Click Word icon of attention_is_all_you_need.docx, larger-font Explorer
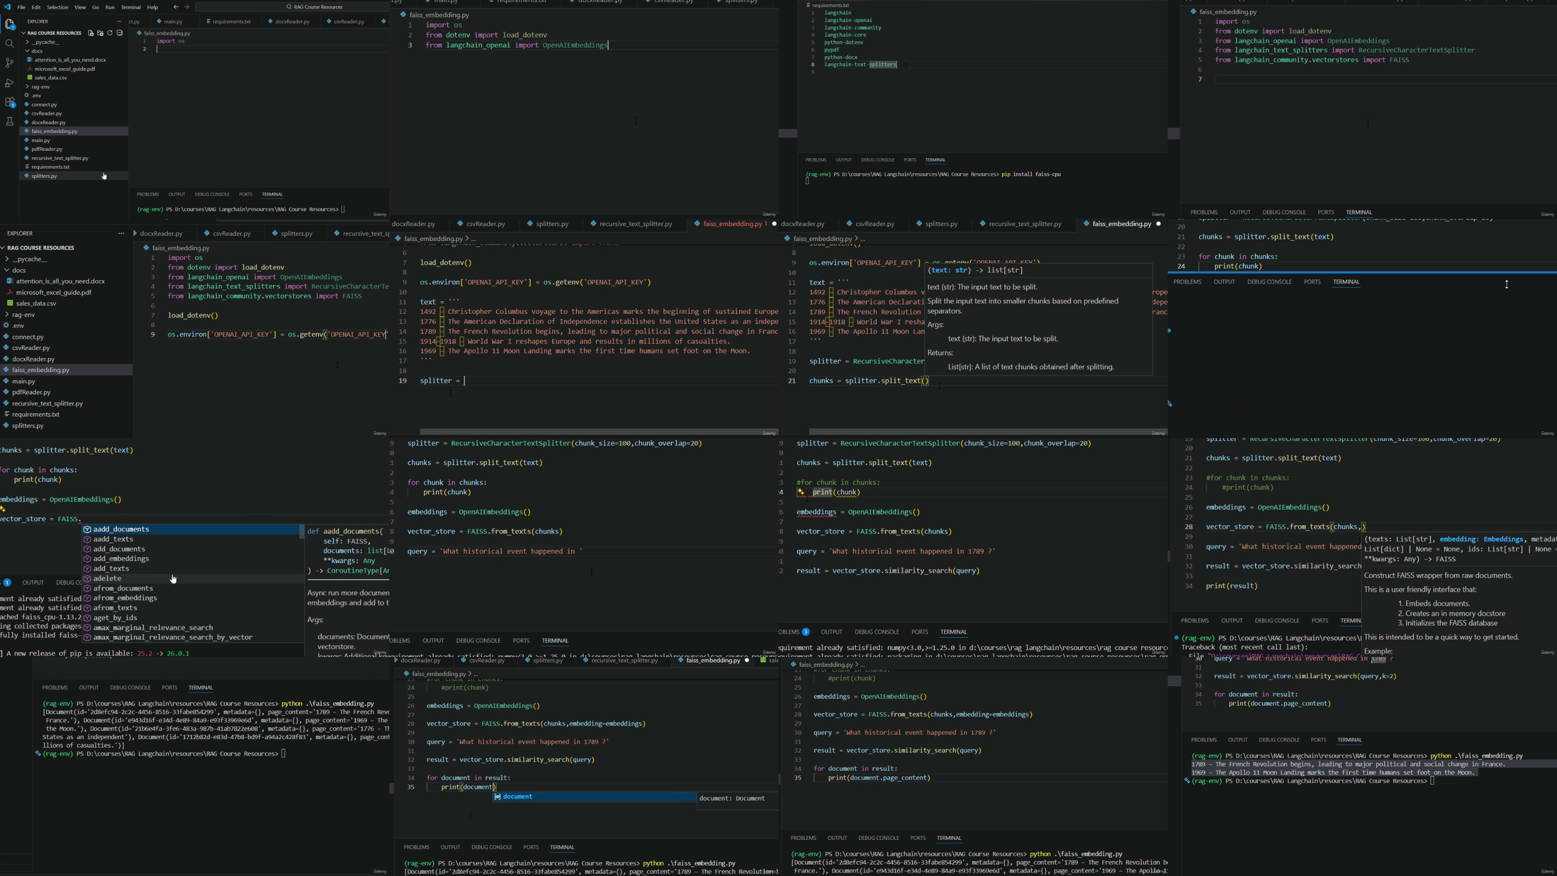 click(10, 281)
